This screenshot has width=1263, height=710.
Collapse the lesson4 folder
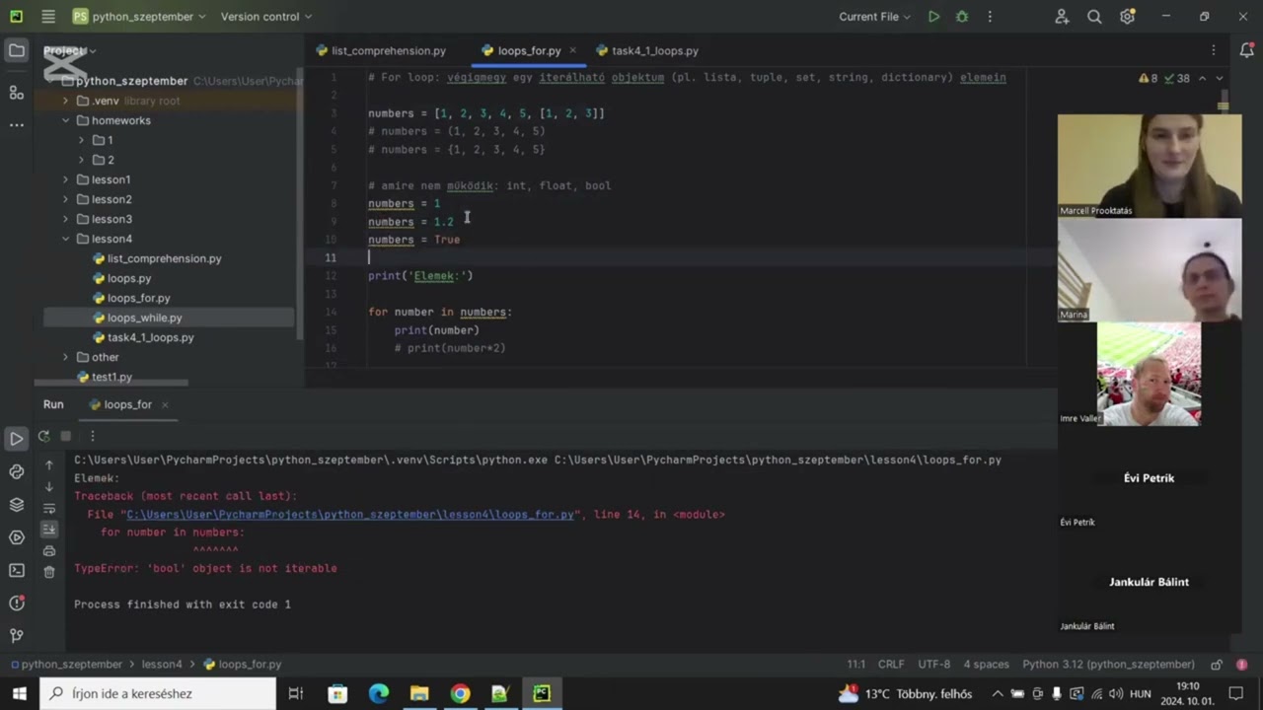(x=66, y=239)
